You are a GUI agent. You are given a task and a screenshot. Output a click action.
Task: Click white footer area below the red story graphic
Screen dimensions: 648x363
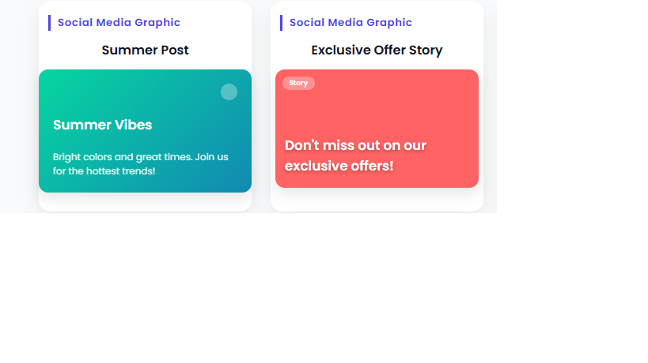tap(377, 199)
